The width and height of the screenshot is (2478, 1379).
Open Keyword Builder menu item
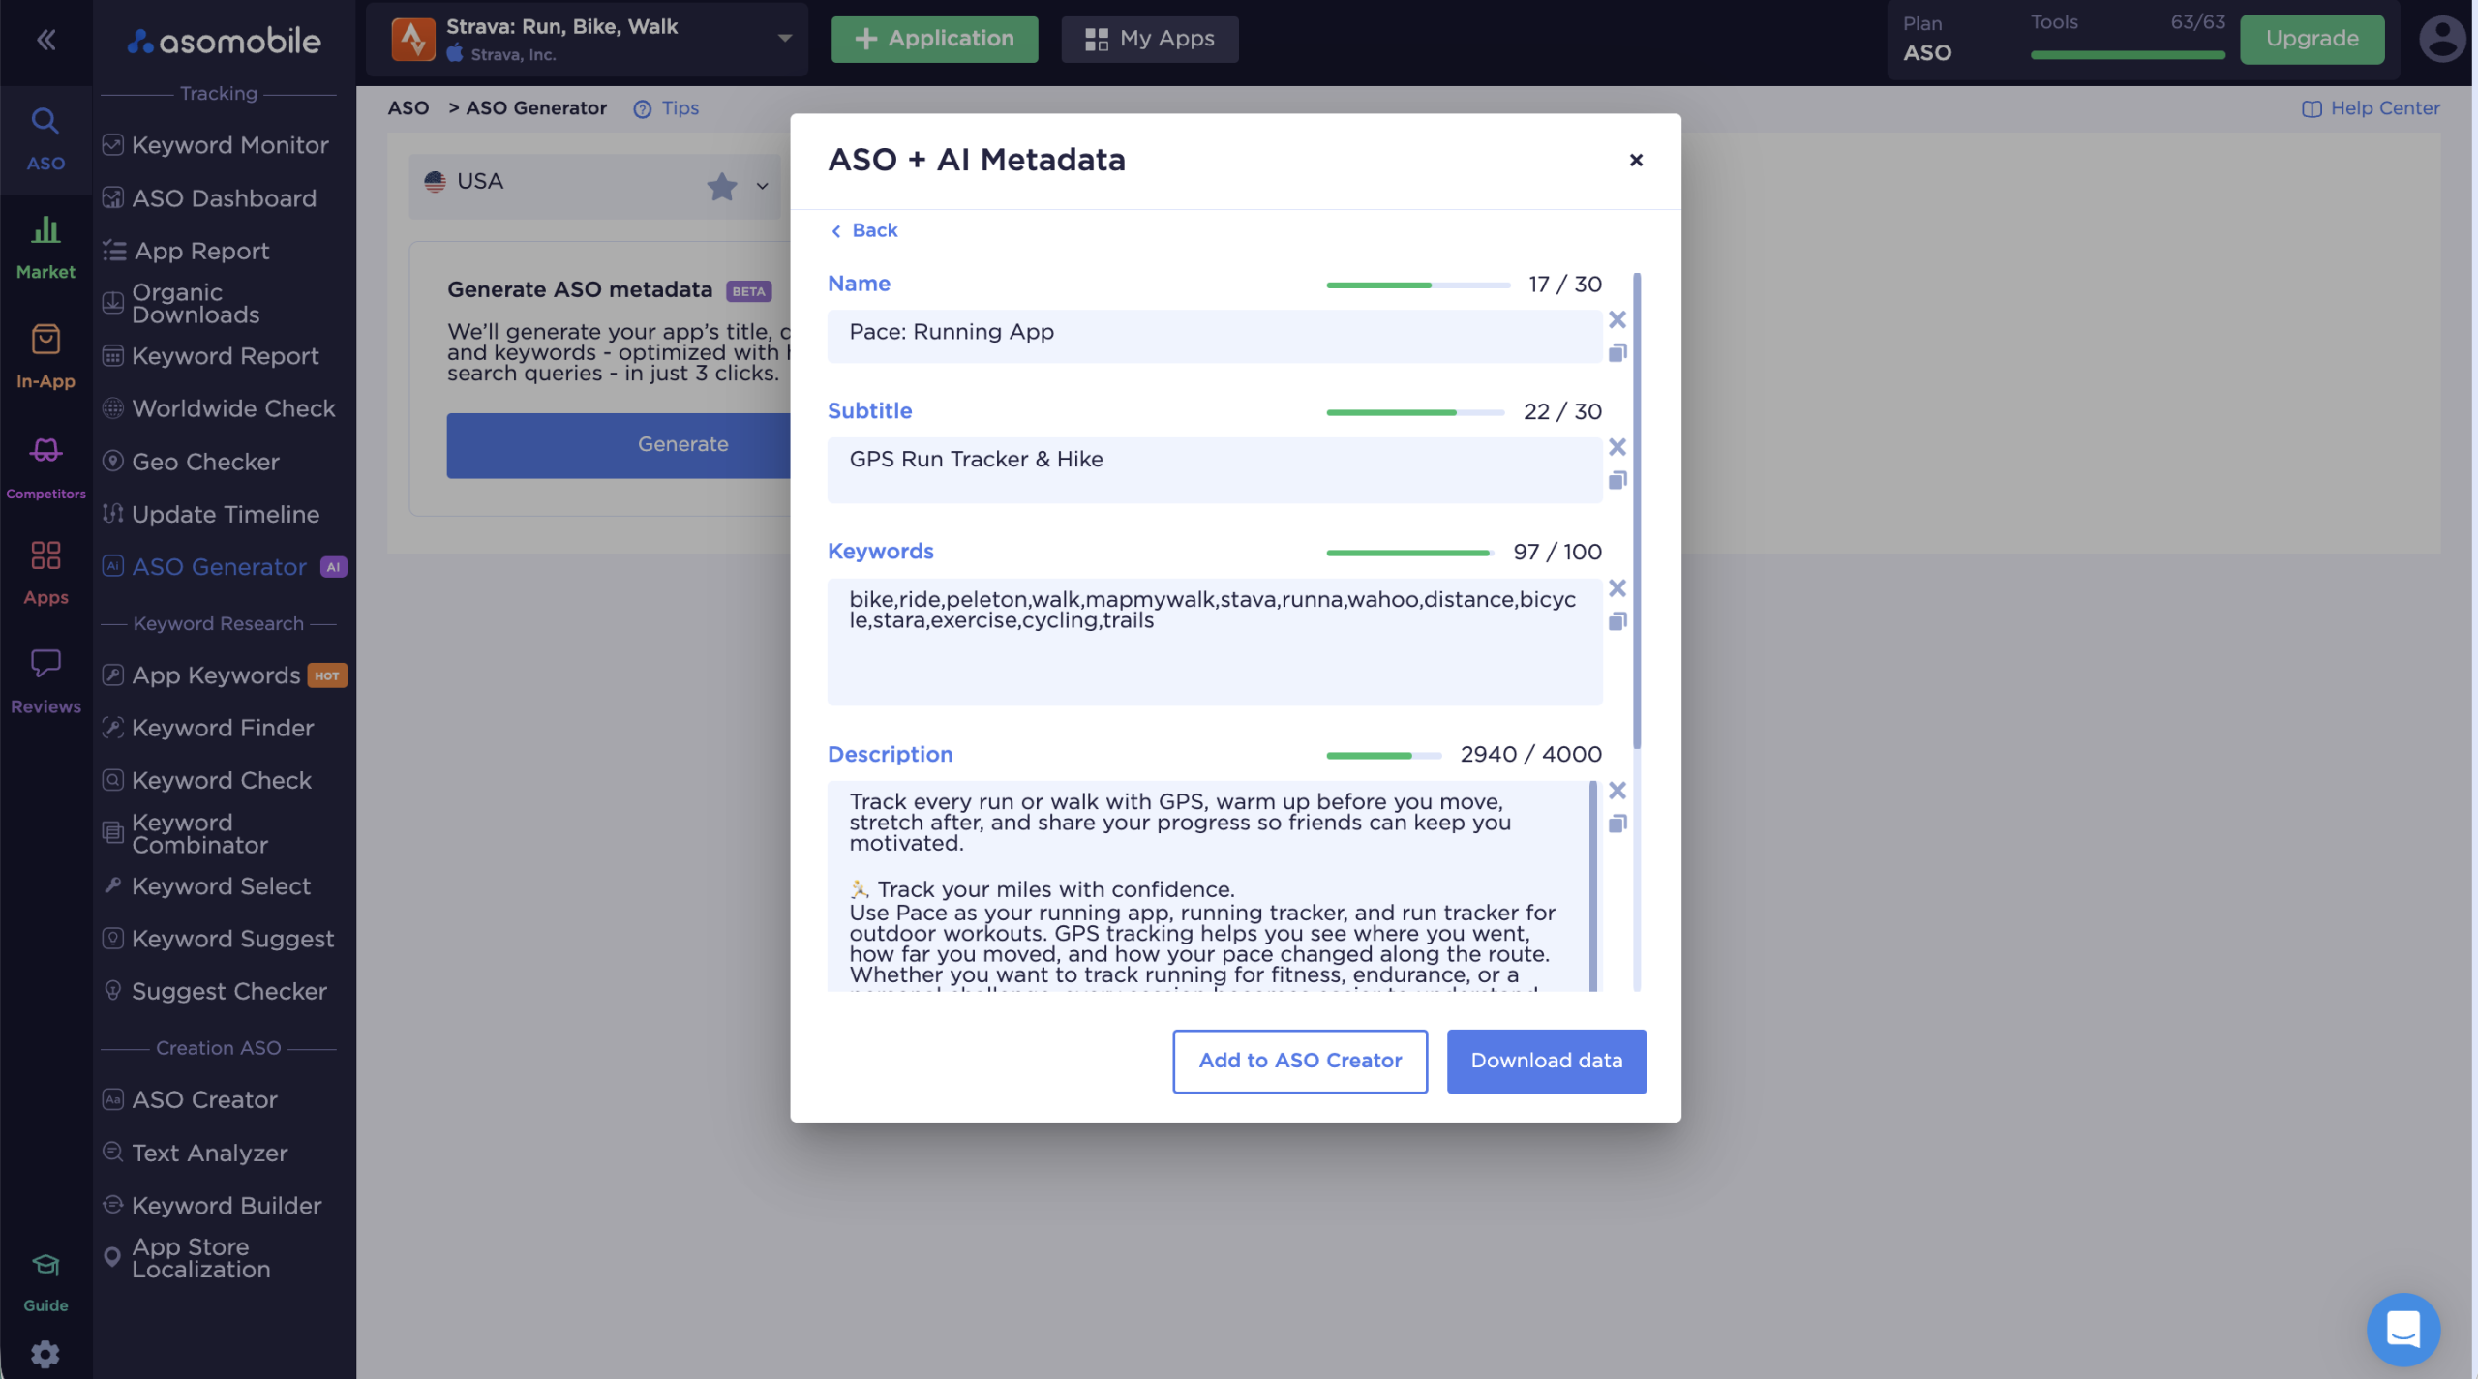pyautogui.click(x=213, y=1206)
